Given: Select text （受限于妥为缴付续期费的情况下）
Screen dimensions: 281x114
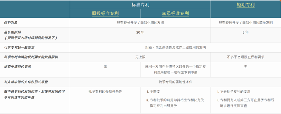Looking at the screenshot, I should pyautogui.click(x=31, y=38).
